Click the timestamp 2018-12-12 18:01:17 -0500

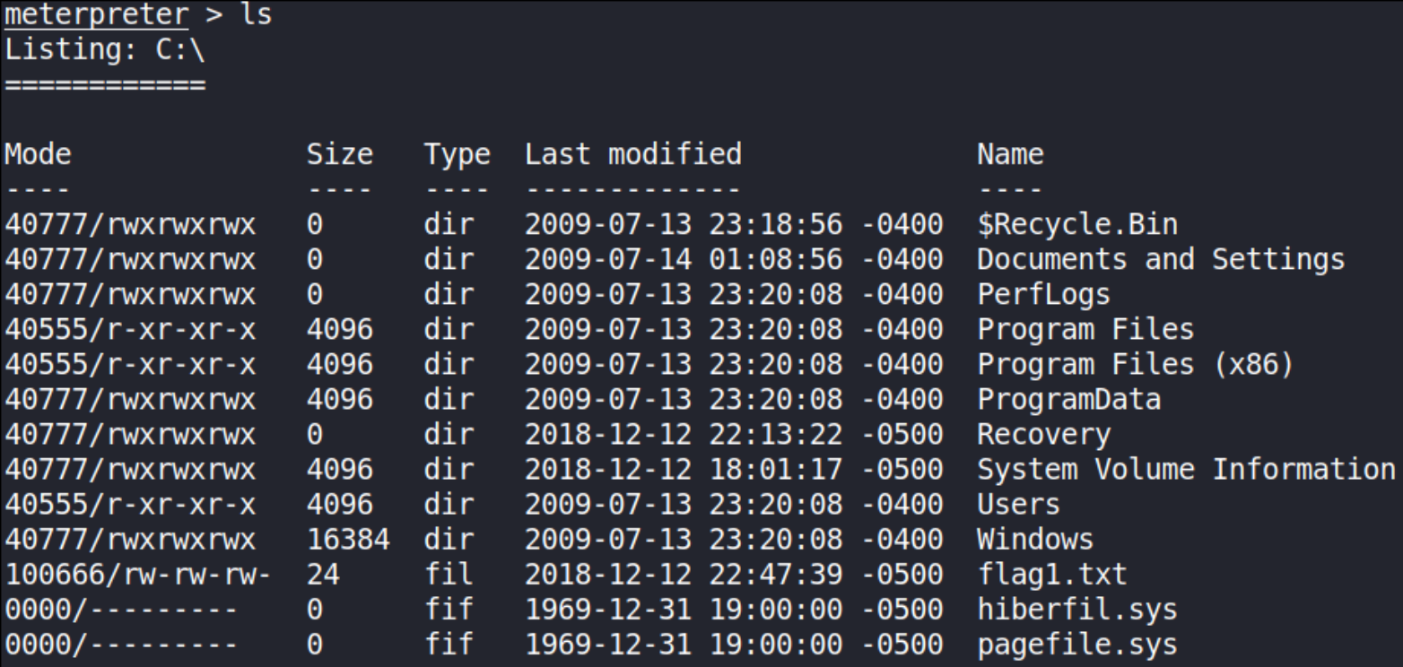pyautogui.click(x=734, y=469)
